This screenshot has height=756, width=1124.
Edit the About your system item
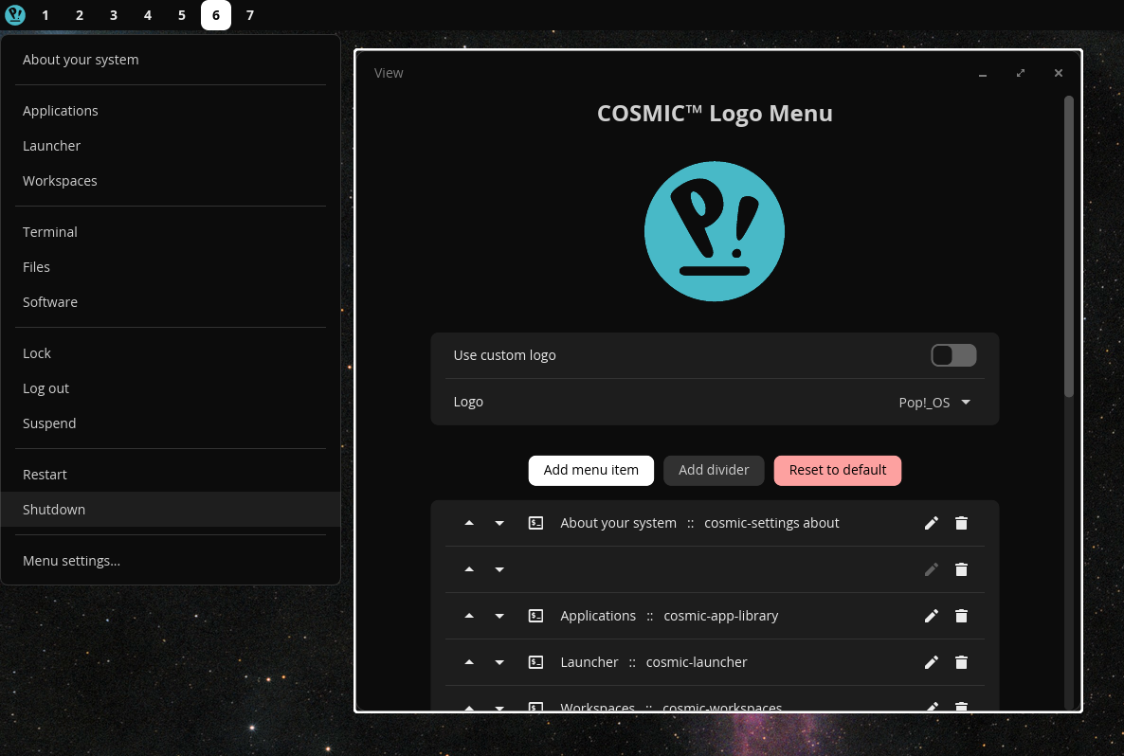click(x=932, y=523)
